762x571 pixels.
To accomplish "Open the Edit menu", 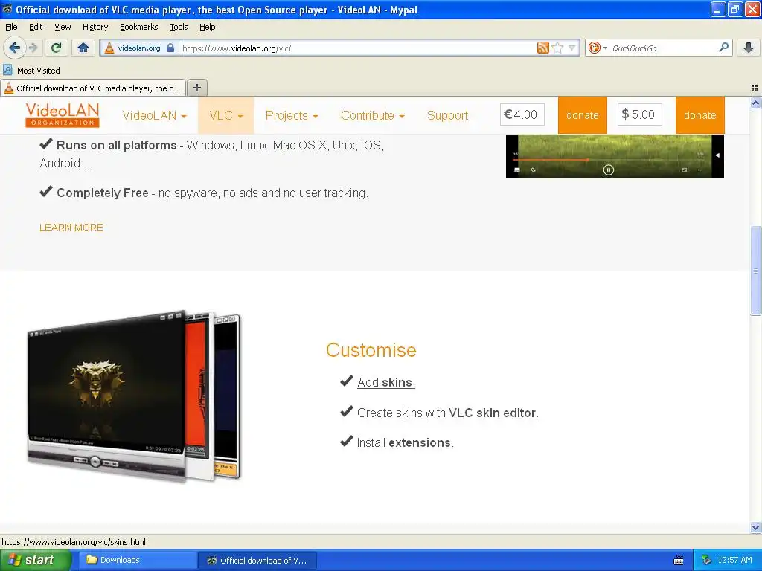I will (36, 27).
